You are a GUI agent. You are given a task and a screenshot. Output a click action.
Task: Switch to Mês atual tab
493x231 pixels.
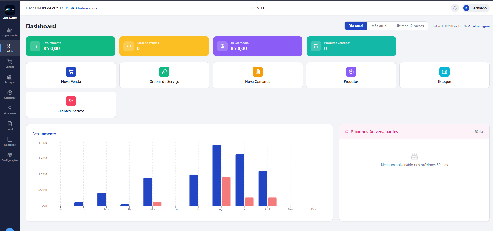(x=379, y=26)
